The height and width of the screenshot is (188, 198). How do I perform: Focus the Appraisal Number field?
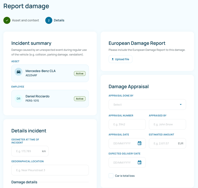point(127,124)
